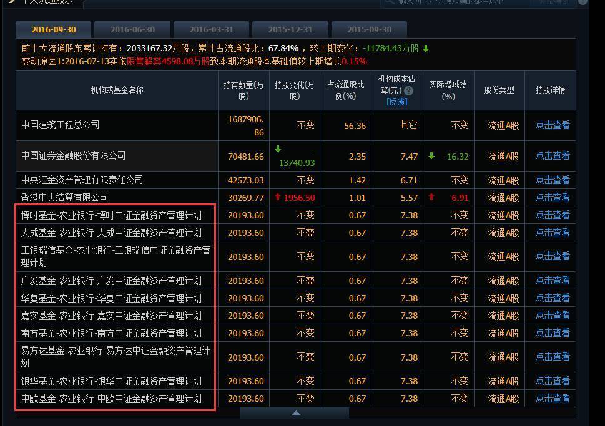
Task: Click the green down arrow after -11784.43万股
Action: (426, 49)
